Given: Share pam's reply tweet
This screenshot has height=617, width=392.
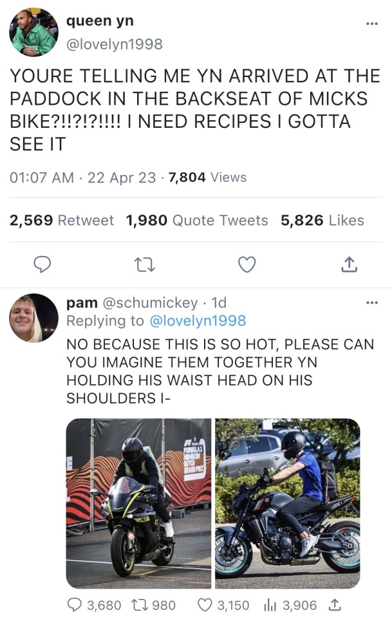Looking at the screenshot, I should tap(334, 605).
